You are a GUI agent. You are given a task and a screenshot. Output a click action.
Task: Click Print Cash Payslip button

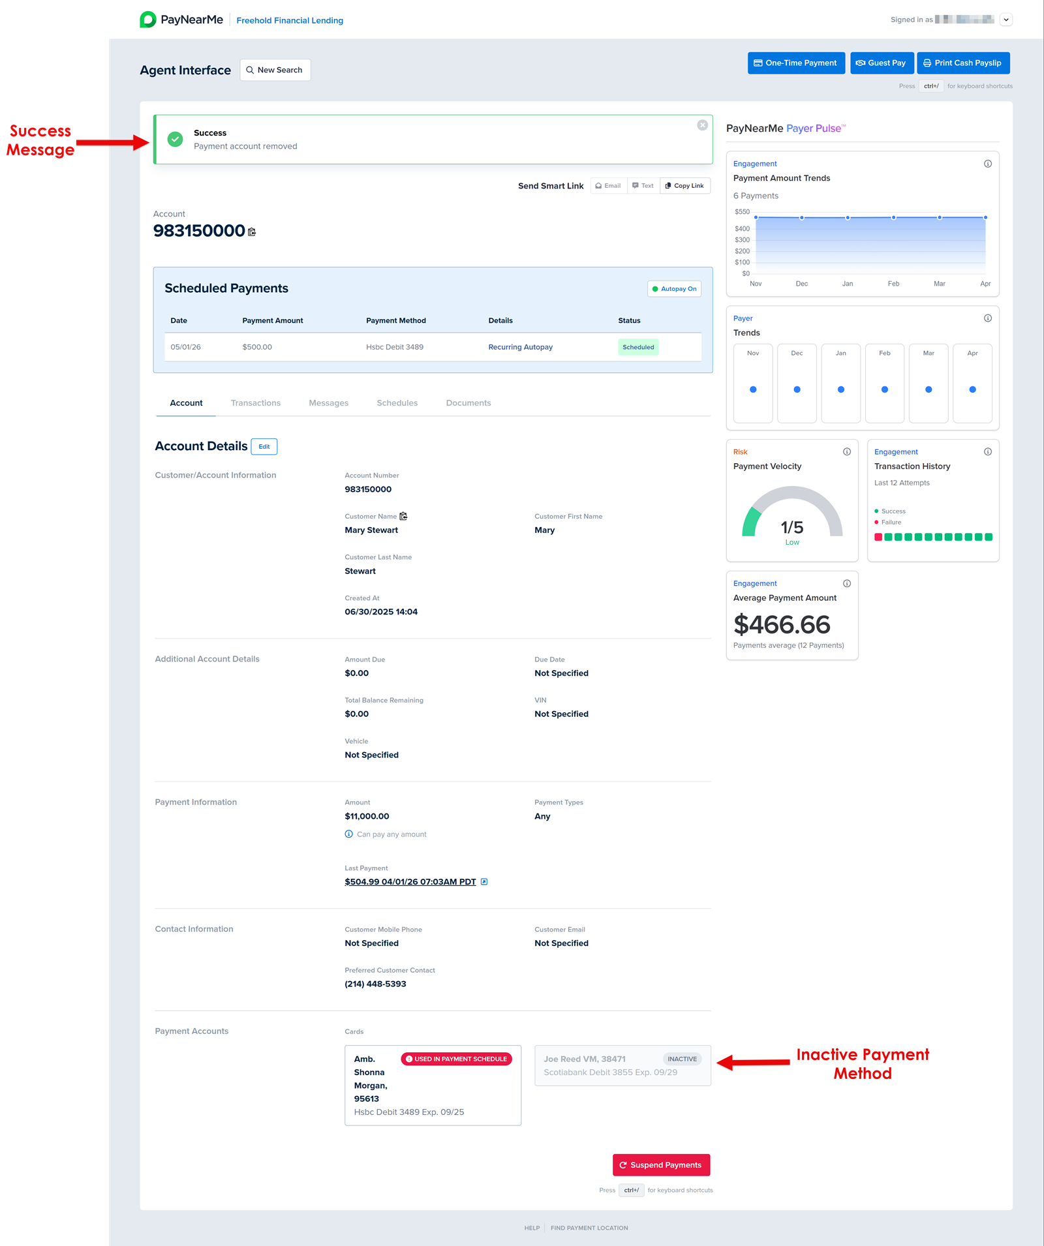pyautogui.click(x=963, y=63)
